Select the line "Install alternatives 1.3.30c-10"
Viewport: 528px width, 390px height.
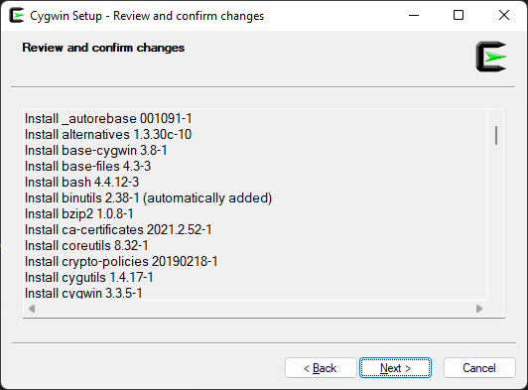(108, 134)
